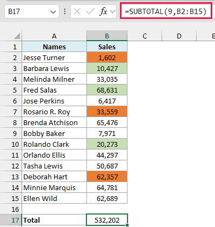Select cell with Bobby Baker

click(x=54, y=133)
